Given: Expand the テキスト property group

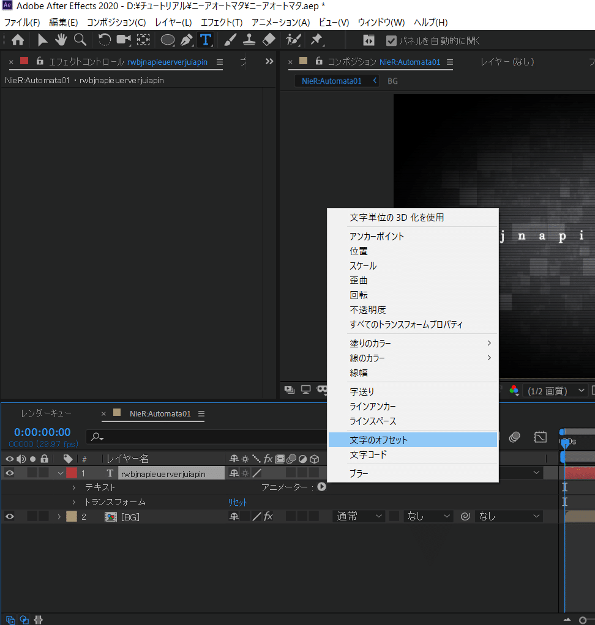Looking at the screenshot, I should coord(73,487).
